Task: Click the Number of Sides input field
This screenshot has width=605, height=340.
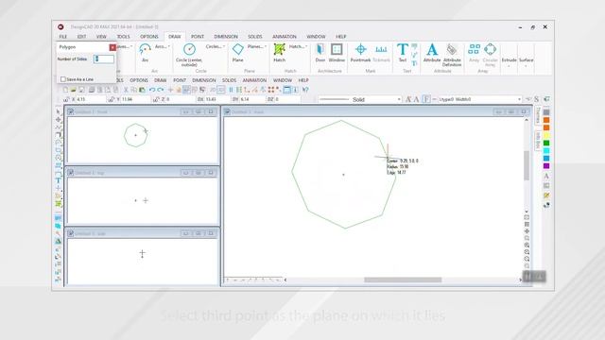Action: tap(104, 59)
